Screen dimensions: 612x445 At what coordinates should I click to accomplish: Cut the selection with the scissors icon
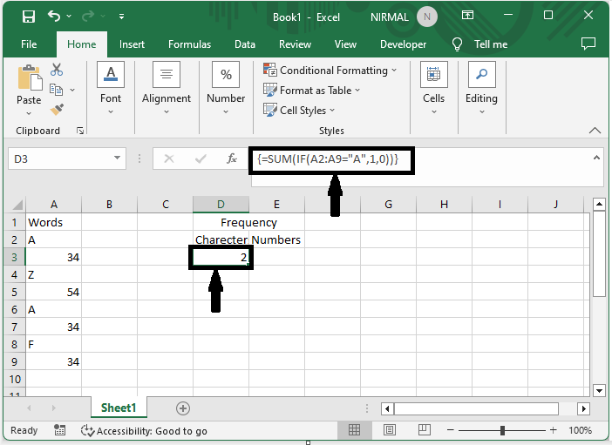[x=57, y=70]
